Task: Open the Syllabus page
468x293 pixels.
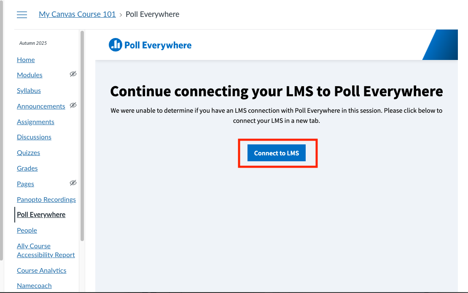Action: [x=29, y=90]
